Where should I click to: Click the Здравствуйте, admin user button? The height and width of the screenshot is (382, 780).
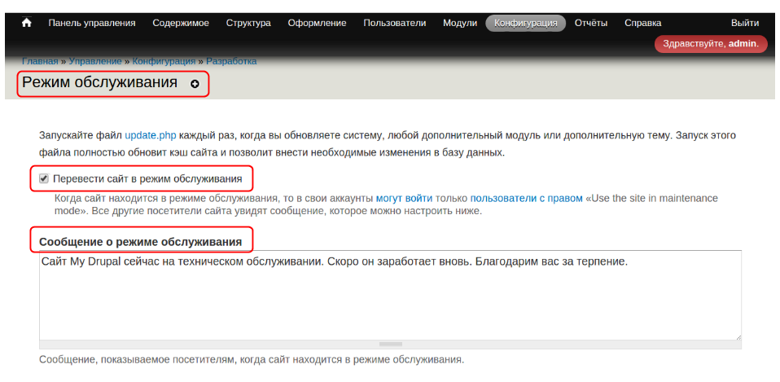click(711, 43)
